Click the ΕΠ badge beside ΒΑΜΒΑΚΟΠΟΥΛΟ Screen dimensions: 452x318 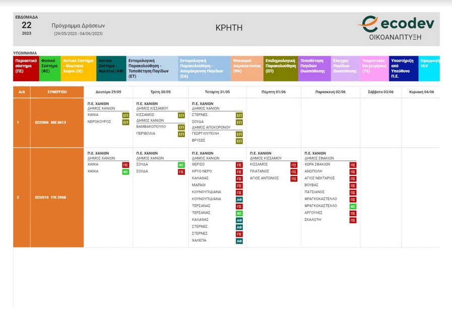click(181, 128)
